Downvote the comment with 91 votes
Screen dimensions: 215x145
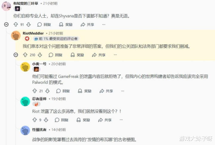tap(29, 24)
